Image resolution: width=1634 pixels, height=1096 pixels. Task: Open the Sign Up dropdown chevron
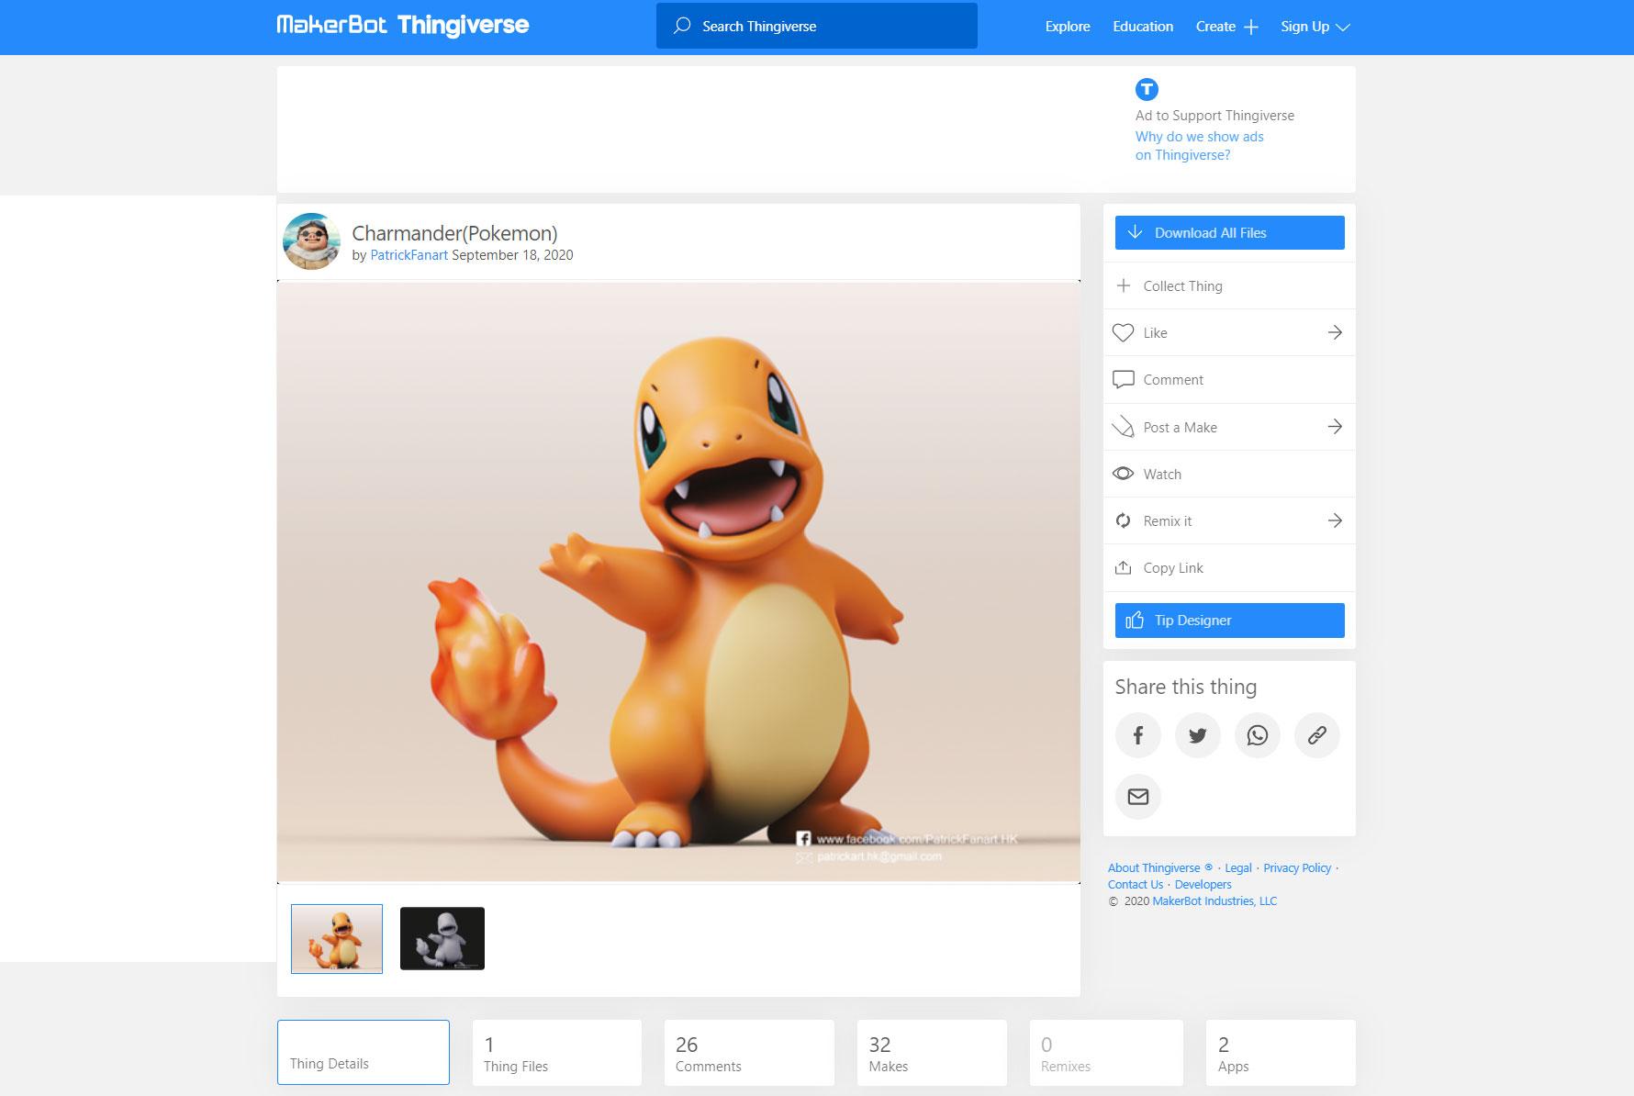click(1342, 28)
